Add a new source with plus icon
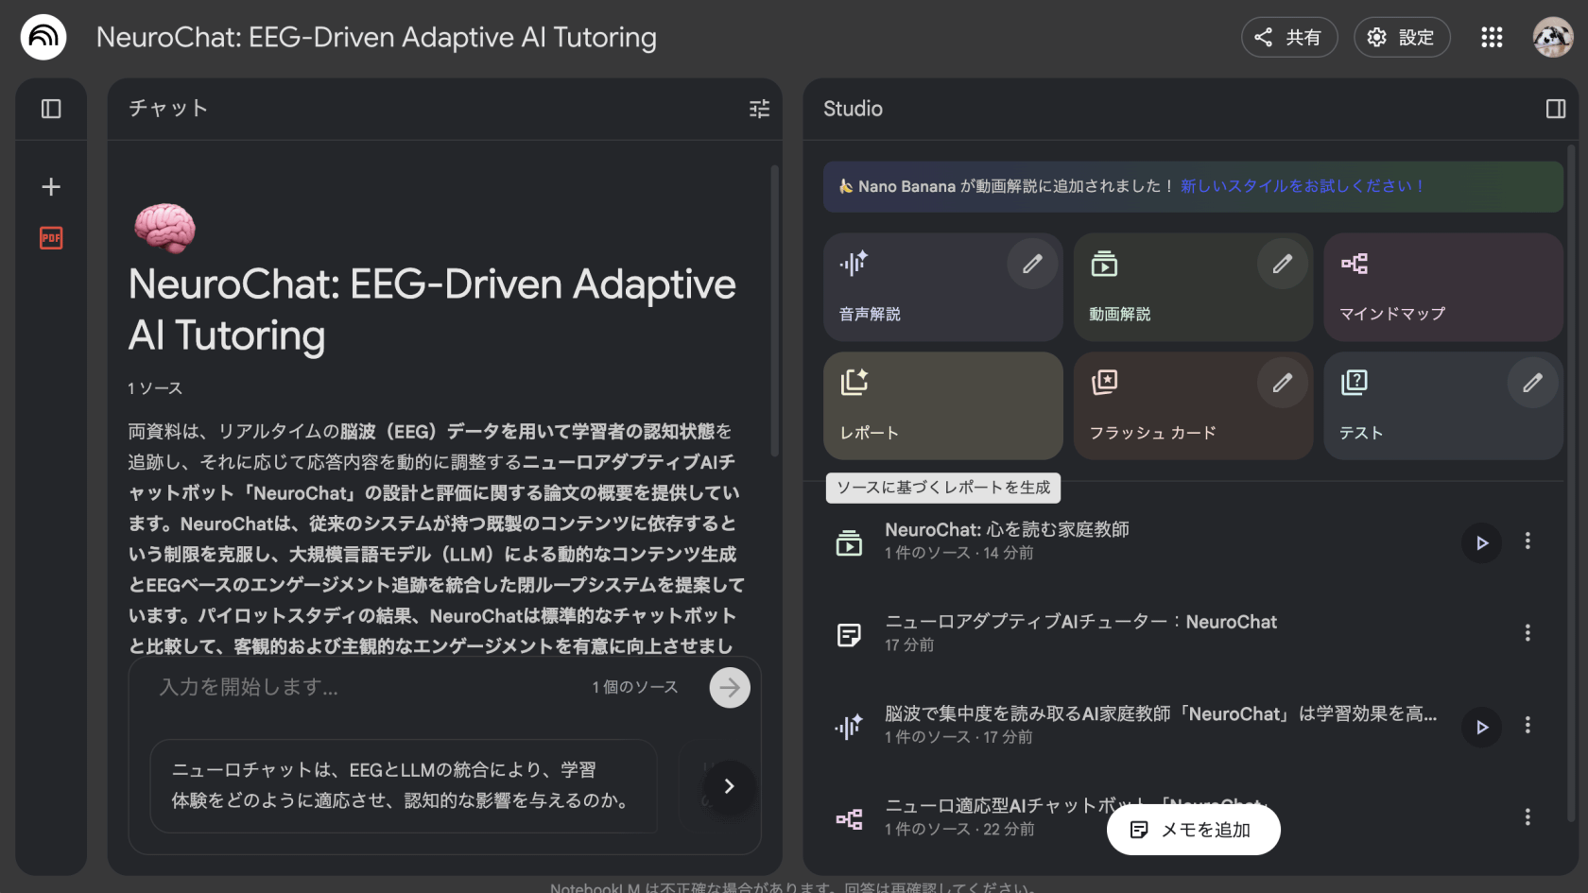The height and width of the screenshot is (893, 1588). (51, 187)
